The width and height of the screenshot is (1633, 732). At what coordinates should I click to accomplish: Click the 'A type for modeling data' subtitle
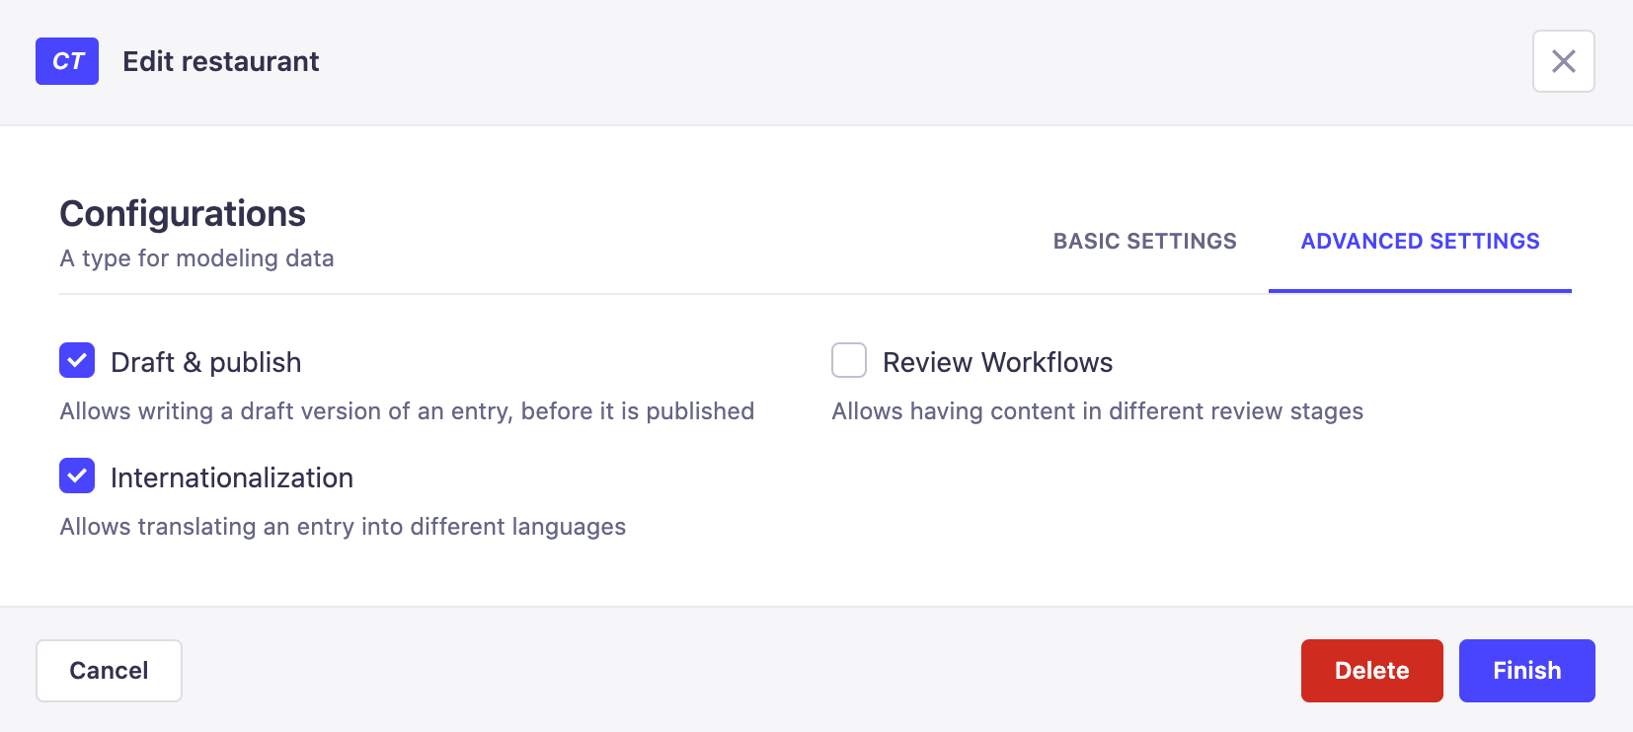[196, 258]
